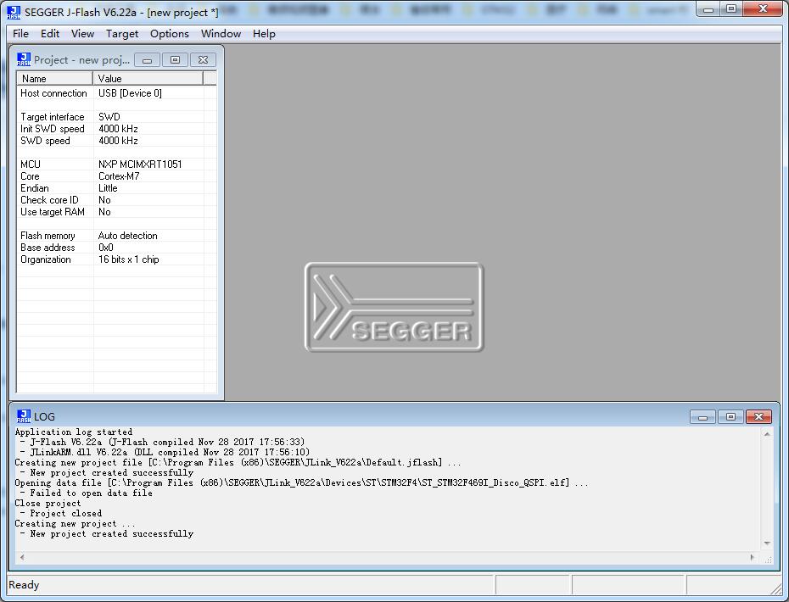Select the Init SWD speed row

pos(117,129)
